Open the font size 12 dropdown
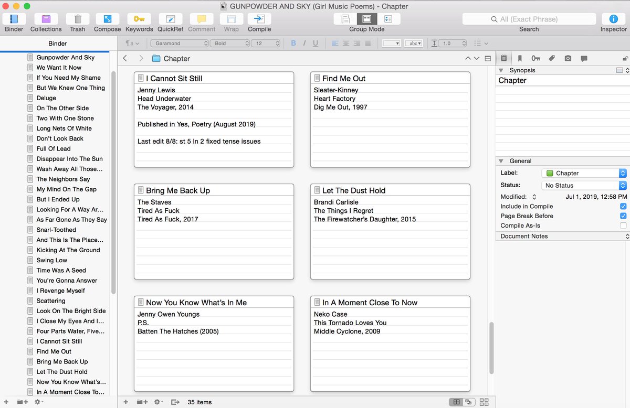Screen dimensions: 630x408 266,44
